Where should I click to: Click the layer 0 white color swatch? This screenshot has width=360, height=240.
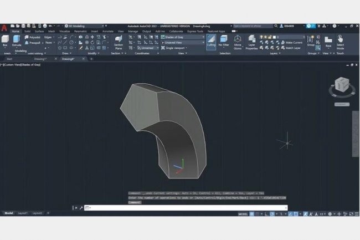click(274, 37)
